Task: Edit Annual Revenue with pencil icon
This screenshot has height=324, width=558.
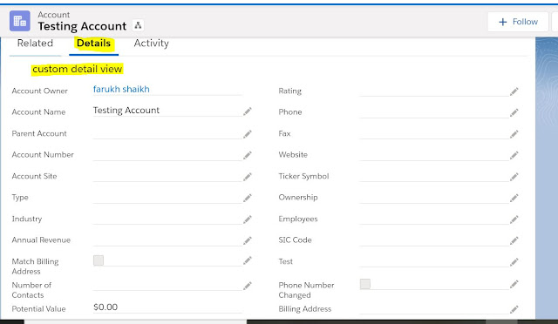Action: 248,240
